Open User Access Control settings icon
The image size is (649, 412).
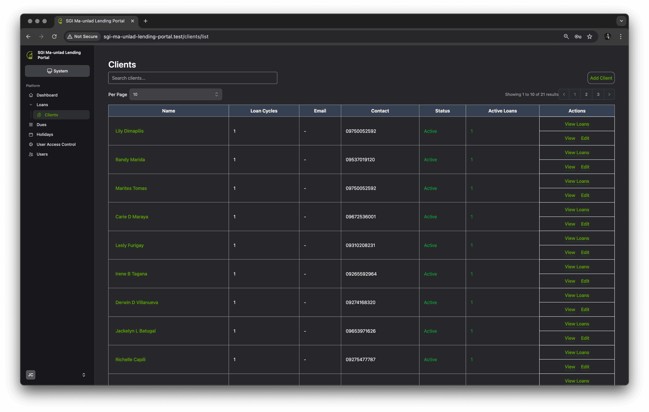click(31, 144)
